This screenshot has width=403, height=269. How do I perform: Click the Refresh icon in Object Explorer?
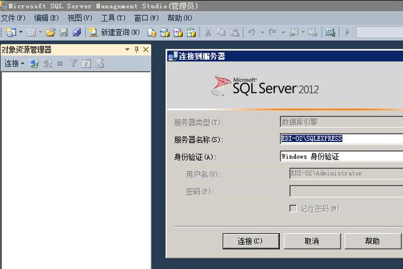click(87, 63)
